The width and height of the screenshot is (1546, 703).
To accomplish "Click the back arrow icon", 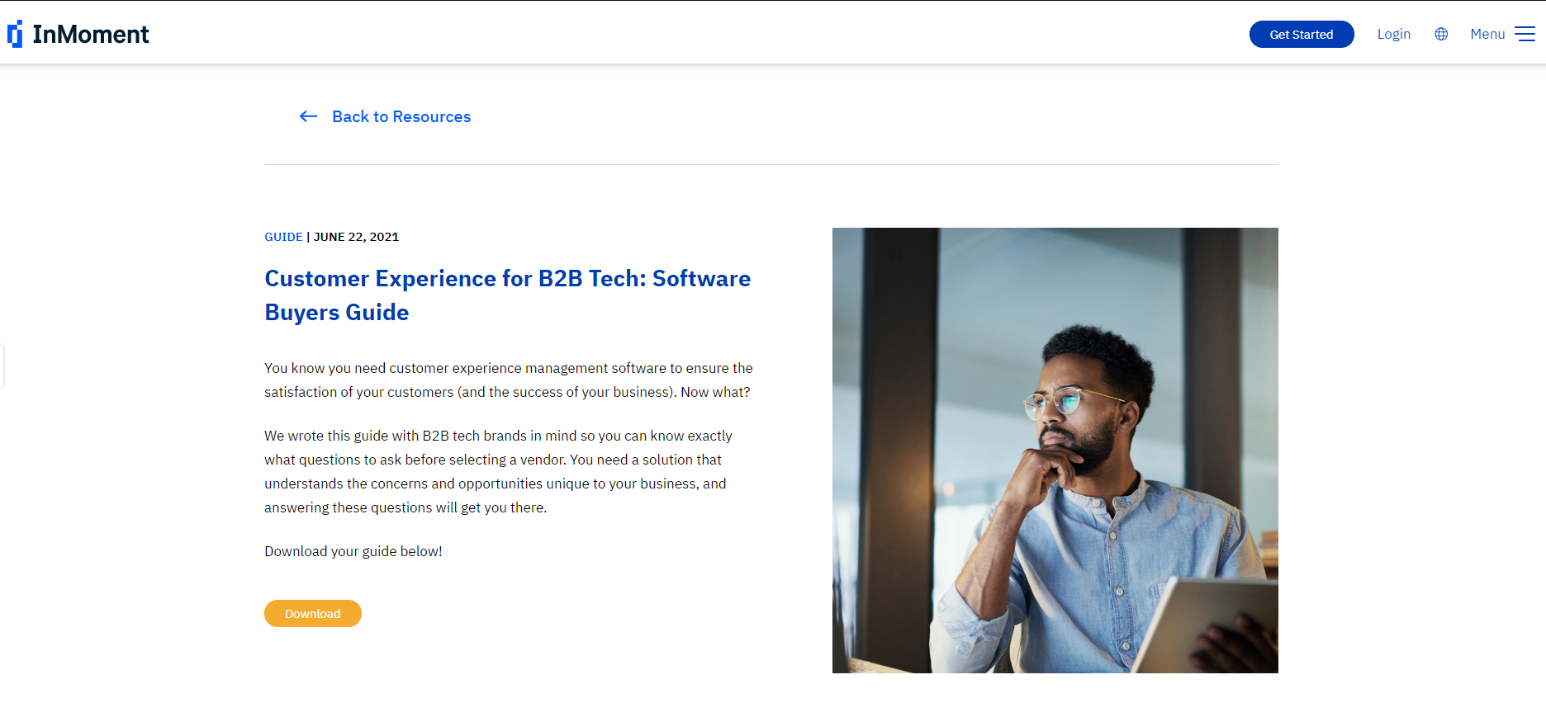I will coord(308,116).
